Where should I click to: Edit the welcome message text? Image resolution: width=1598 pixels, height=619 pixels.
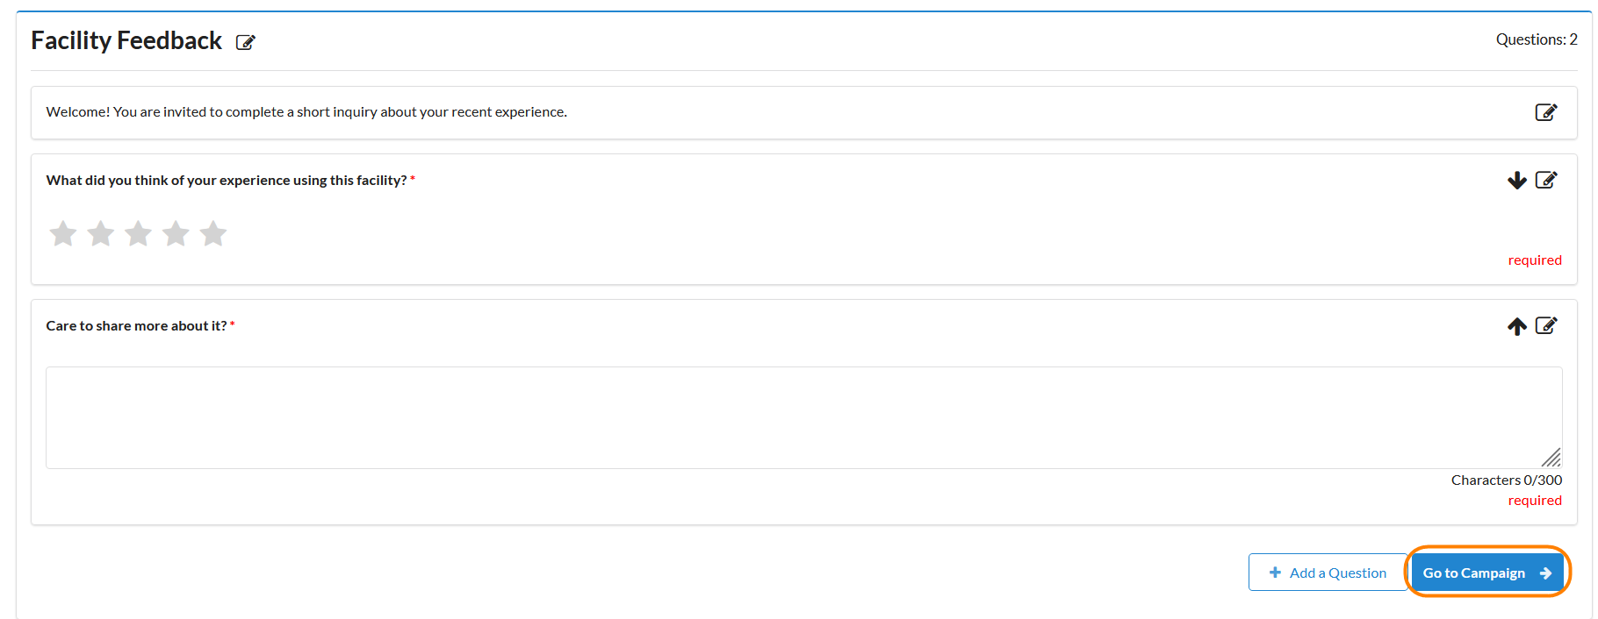[1545, 112]
